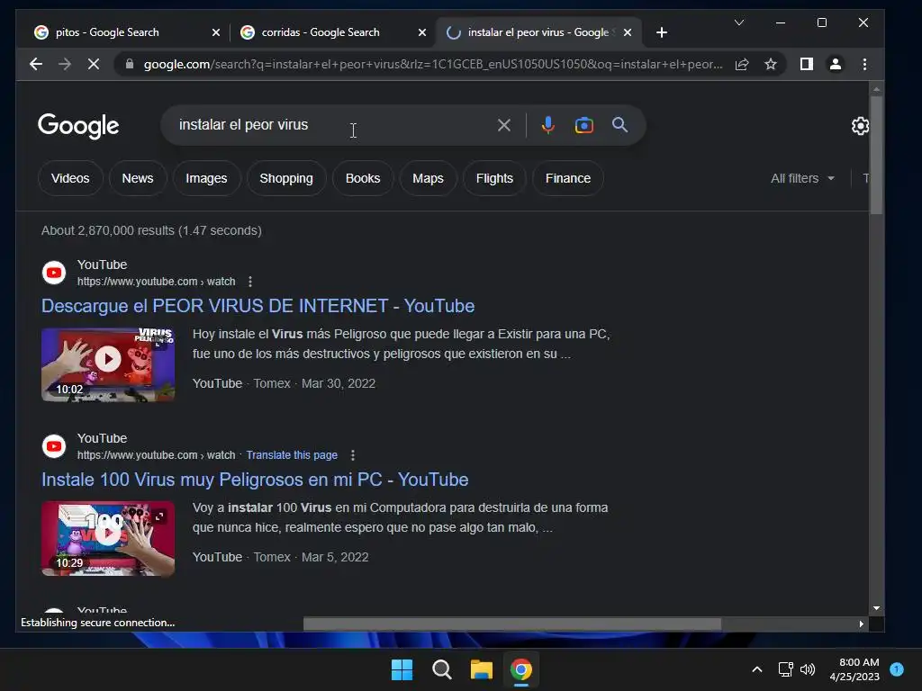The height and width of the screenshot is (691, 922).
Task: View site info via the lock icon
Action: (x=130, y=64)
